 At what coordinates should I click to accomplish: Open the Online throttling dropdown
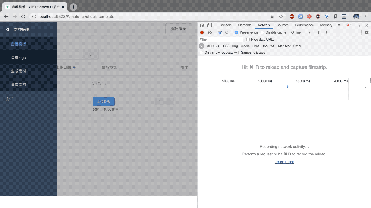[301, 32]
